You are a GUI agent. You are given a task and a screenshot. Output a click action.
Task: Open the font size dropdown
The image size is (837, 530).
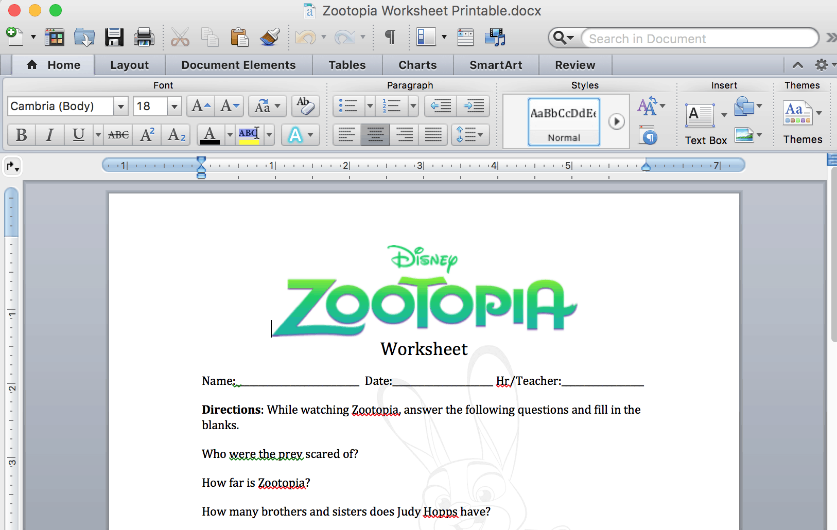(x=174, y=106)
